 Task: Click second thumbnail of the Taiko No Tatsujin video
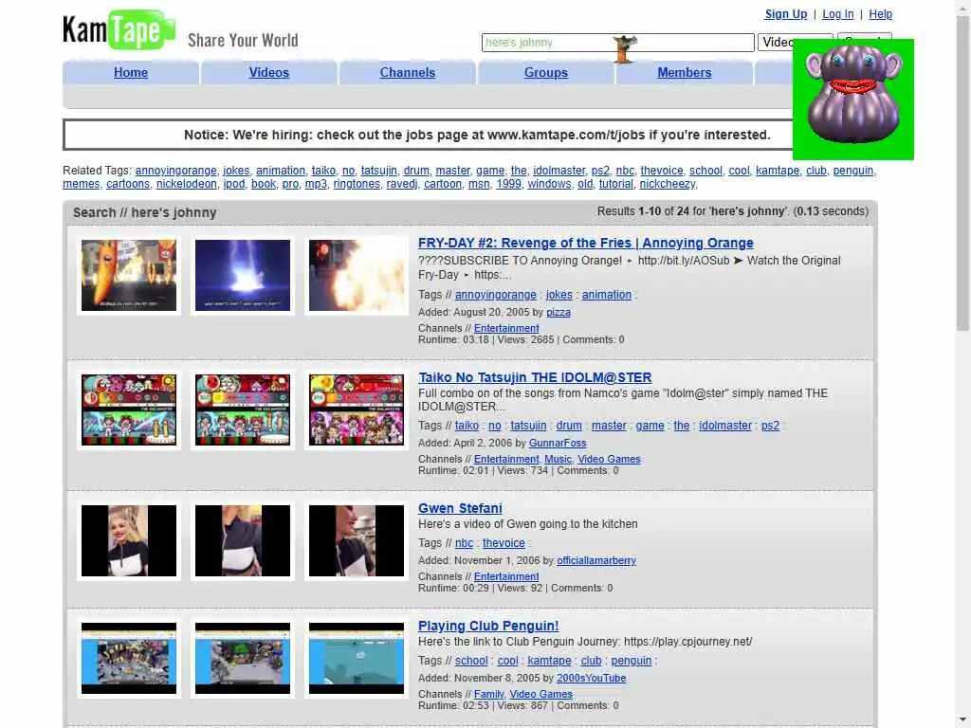click(243, 409)
